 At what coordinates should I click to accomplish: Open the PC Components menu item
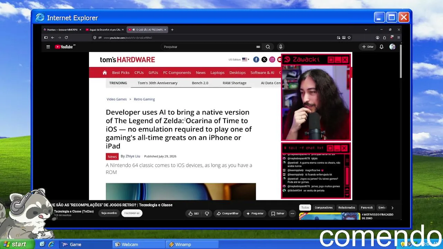pos(177,73)
